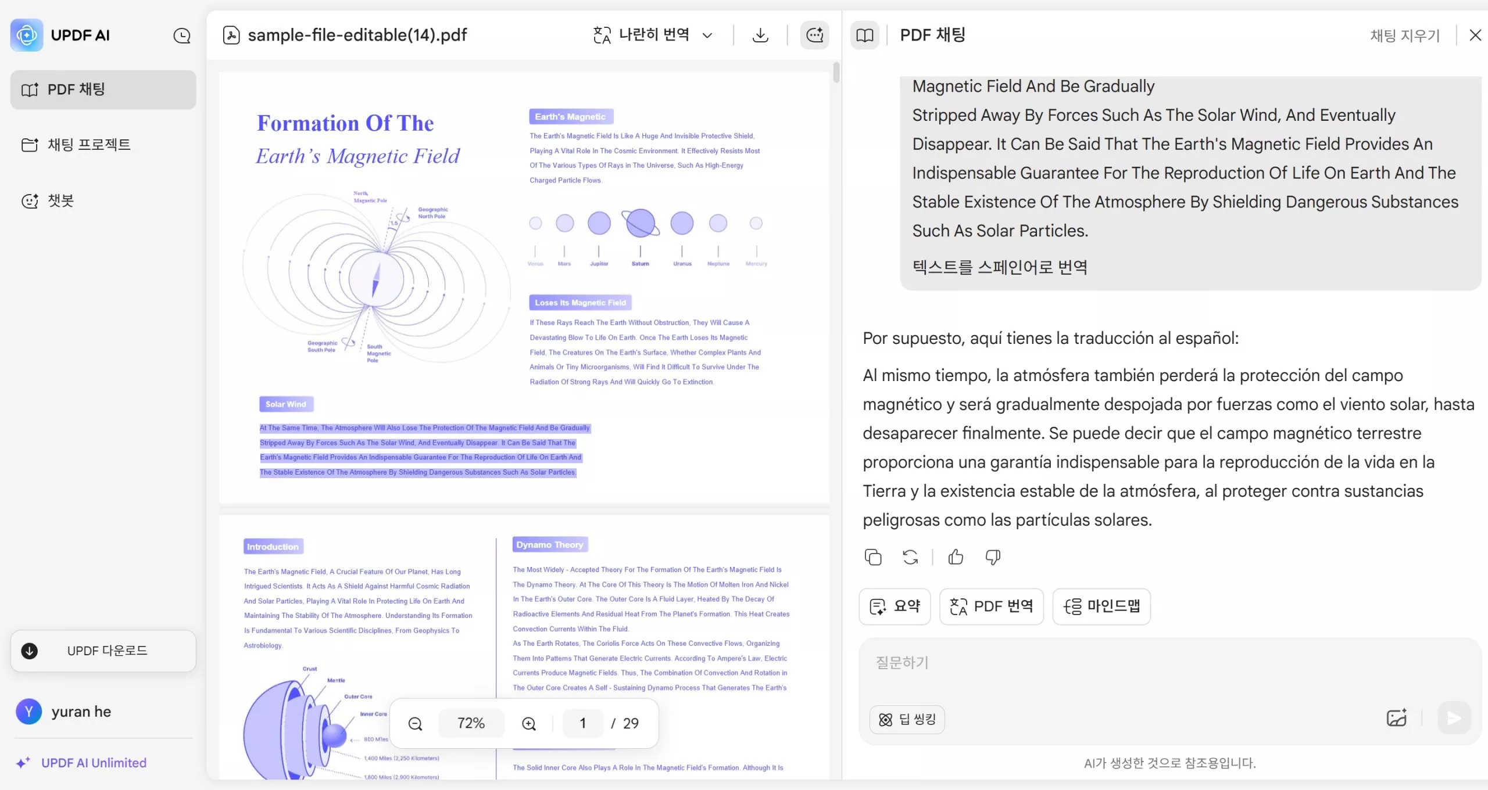Open the UPDF AI Unlimited link

(x=93, y=763)
